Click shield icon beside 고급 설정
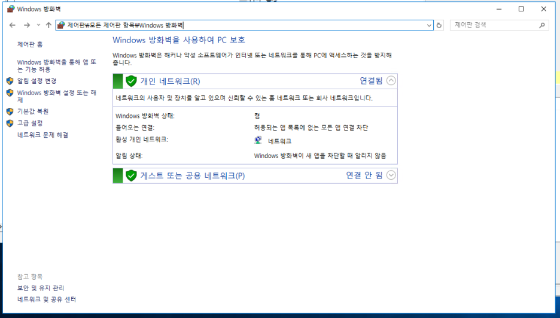This screenshot has height=318, width=560. click(10, 123)
